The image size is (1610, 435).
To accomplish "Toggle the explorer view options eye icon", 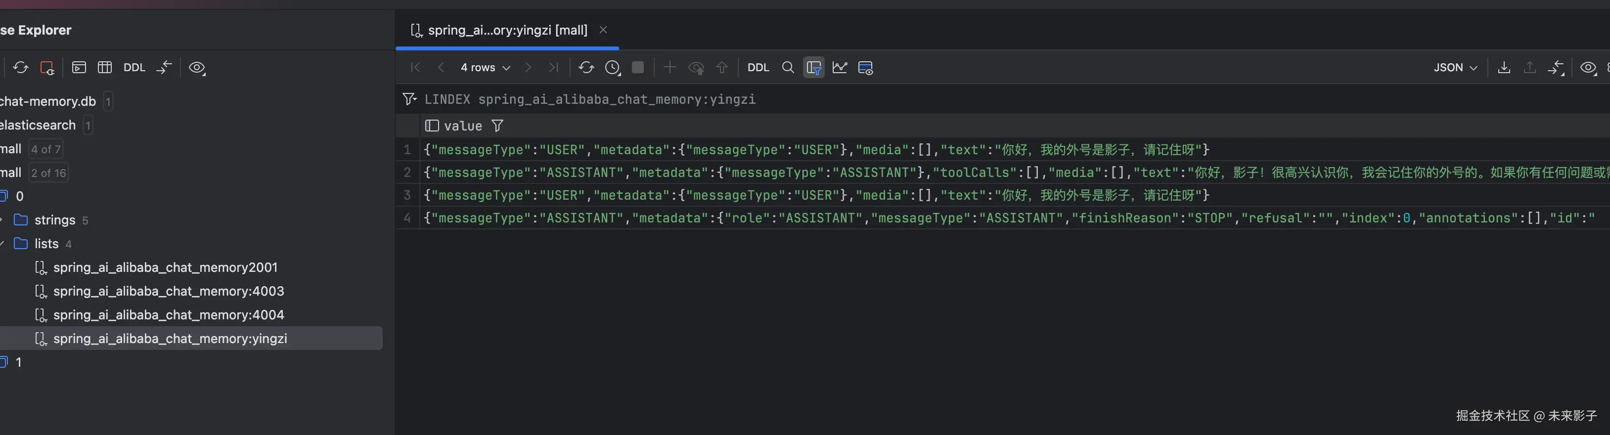I will pos(197,68).
